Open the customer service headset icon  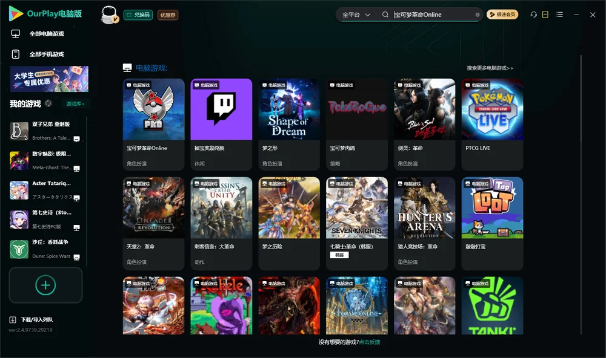point(534,15)
